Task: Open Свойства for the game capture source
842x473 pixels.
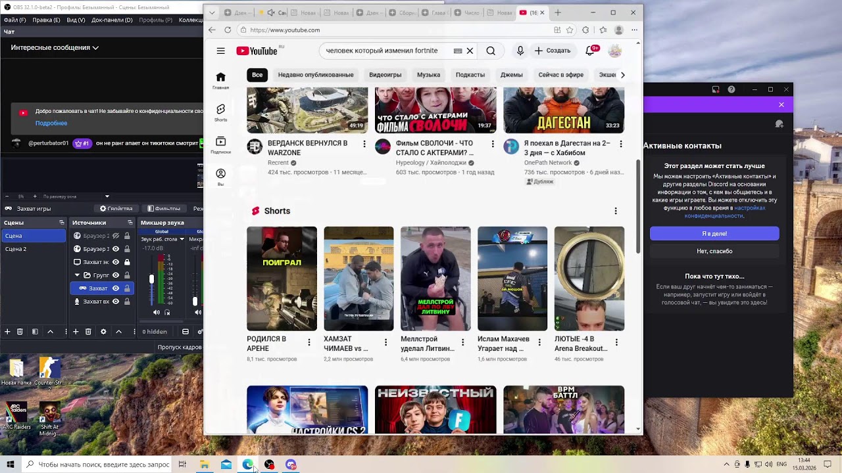Action: [x=116, y=209]
